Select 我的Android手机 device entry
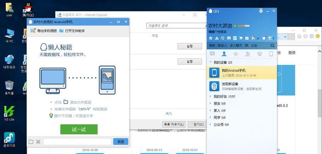322x154 pixels. [x=242, y=73]
